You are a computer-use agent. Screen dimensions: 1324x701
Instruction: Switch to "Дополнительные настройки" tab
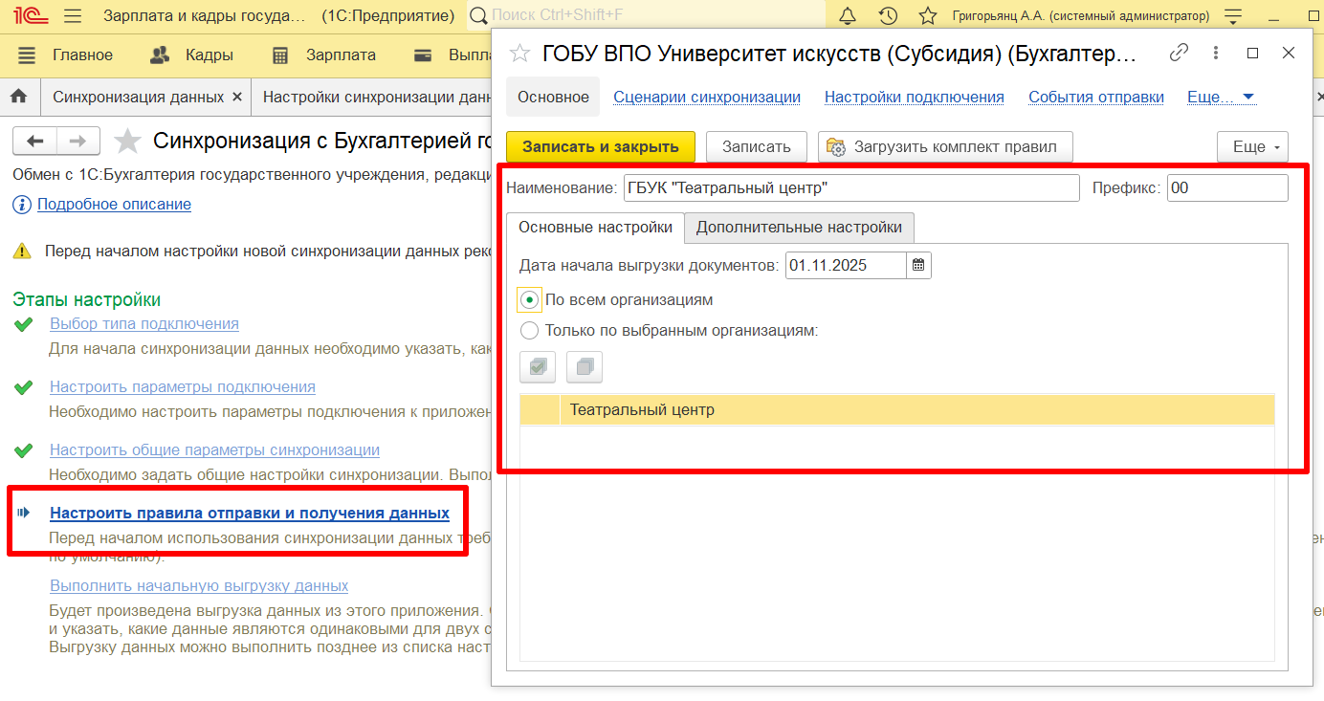(799, 228)
